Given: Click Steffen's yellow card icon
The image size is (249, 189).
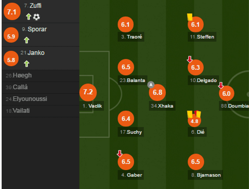Looking at the screenshot, I should 190,17.
